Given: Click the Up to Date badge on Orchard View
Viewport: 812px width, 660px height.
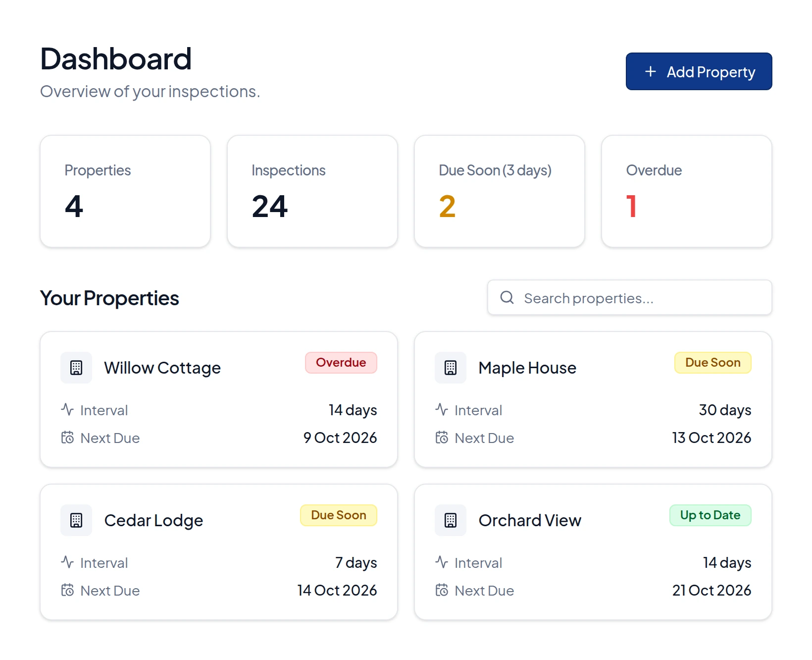Looking at the screenshot, I should [710, 515].
